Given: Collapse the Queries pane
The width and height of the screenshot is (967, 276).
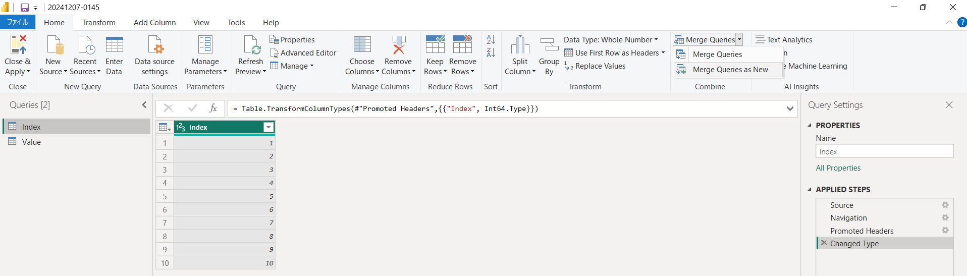Looking at the screenshot, I should click(144, 104).
